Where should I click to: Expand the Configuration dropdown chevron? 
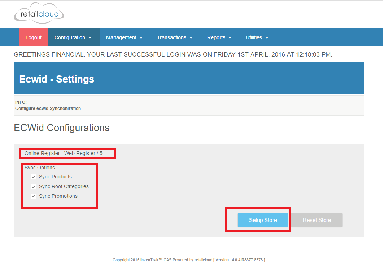tap(90, 37)
